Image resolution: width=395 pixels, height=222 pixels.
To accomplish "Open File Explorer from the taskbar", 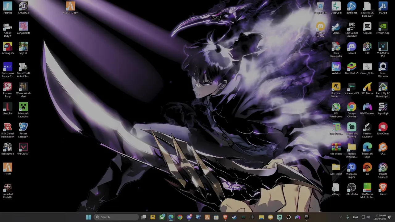I will point(261,217).
